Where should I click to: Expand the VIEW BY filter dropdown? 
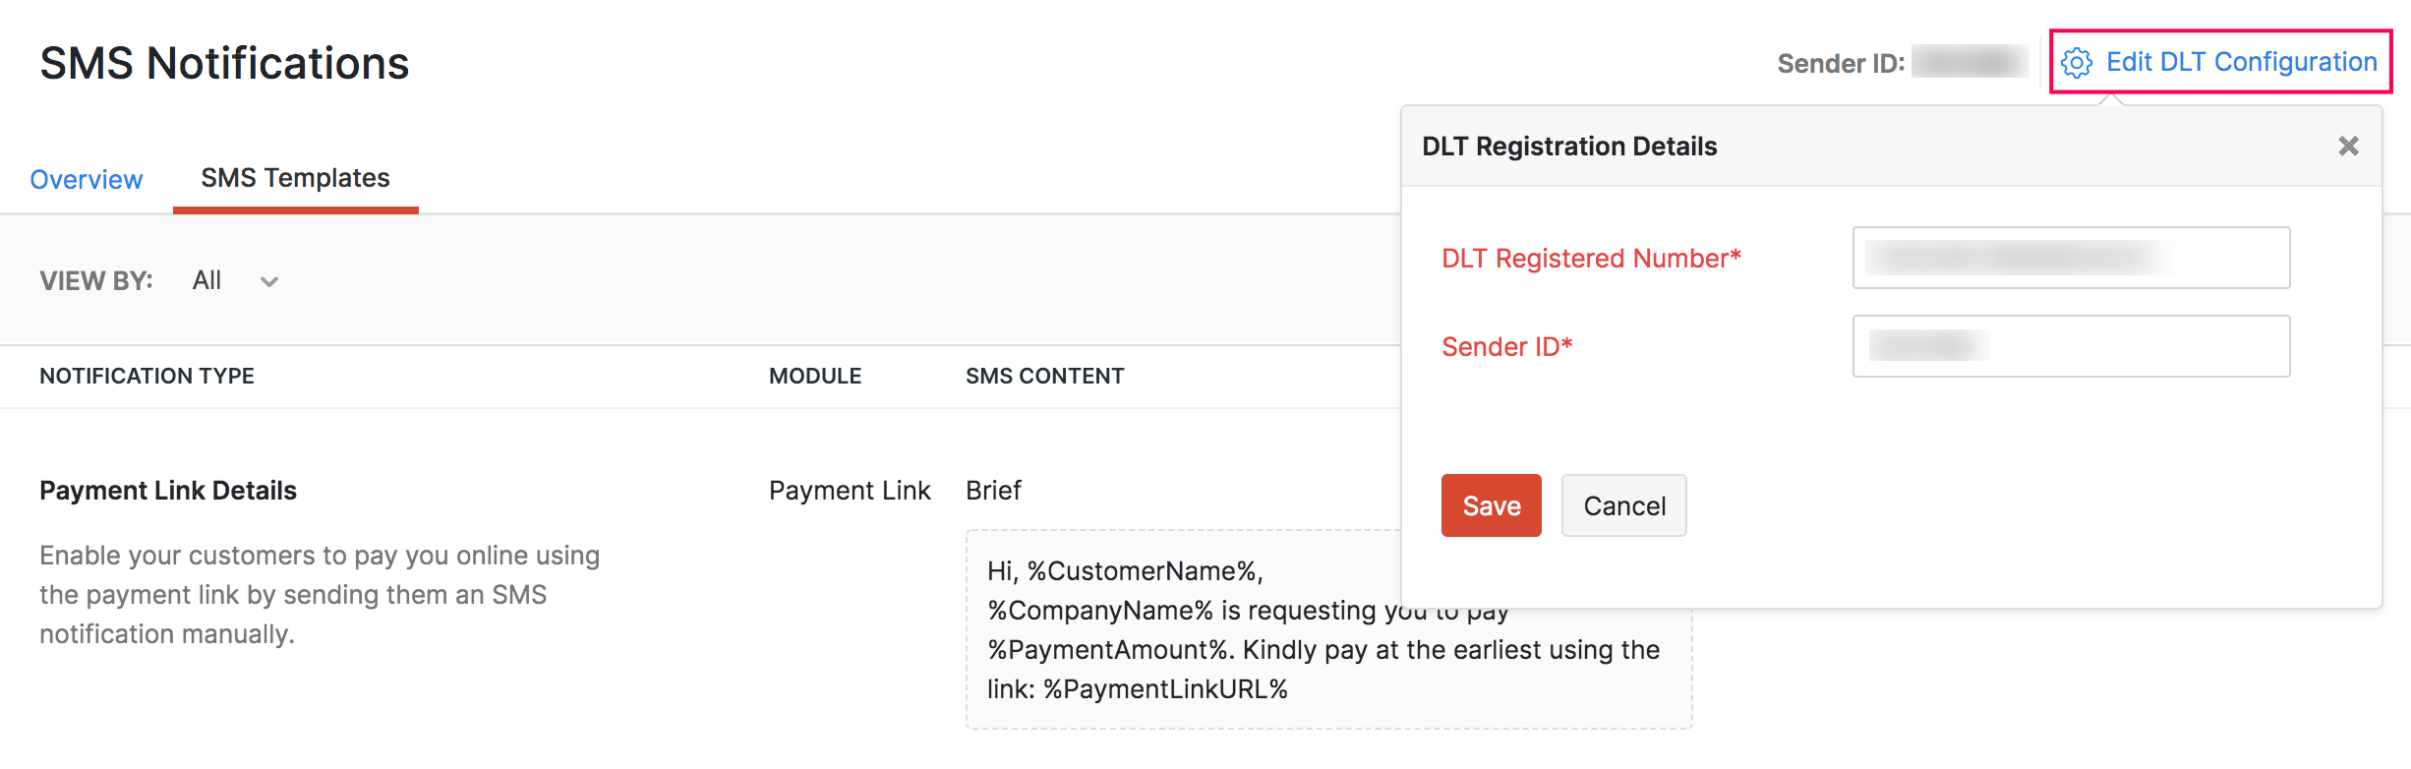[x=268, y=282]
